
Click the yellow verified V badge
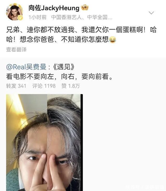20,18
